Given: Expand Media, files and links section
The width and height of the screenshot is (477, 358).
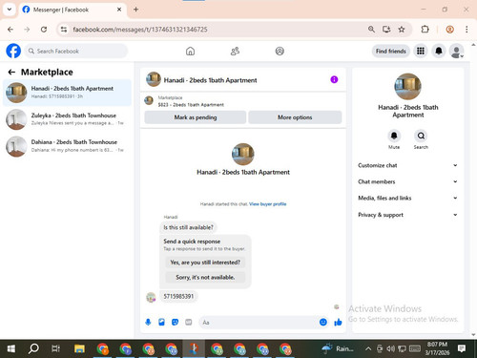Looking at the screenshot, I should point(407,198).
